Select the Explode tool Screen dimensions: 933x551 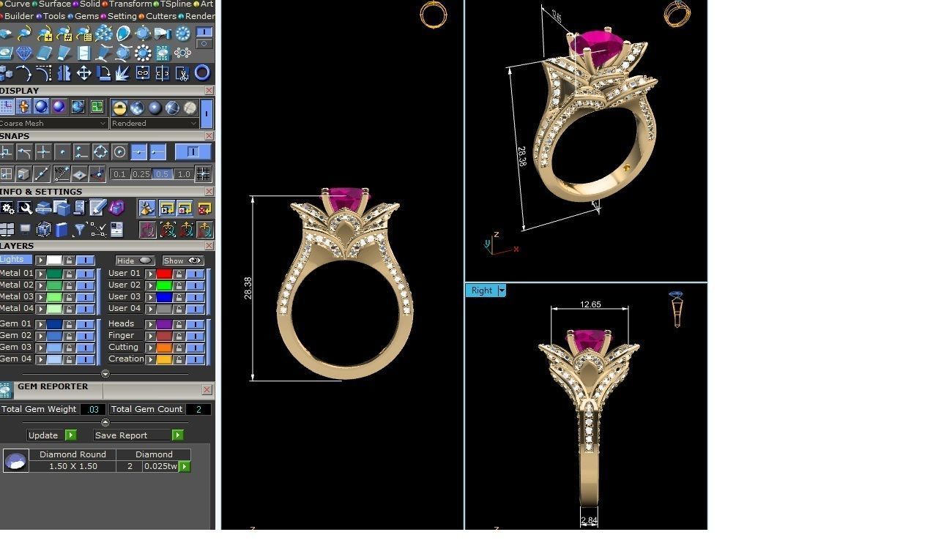(x=122, y=72)
